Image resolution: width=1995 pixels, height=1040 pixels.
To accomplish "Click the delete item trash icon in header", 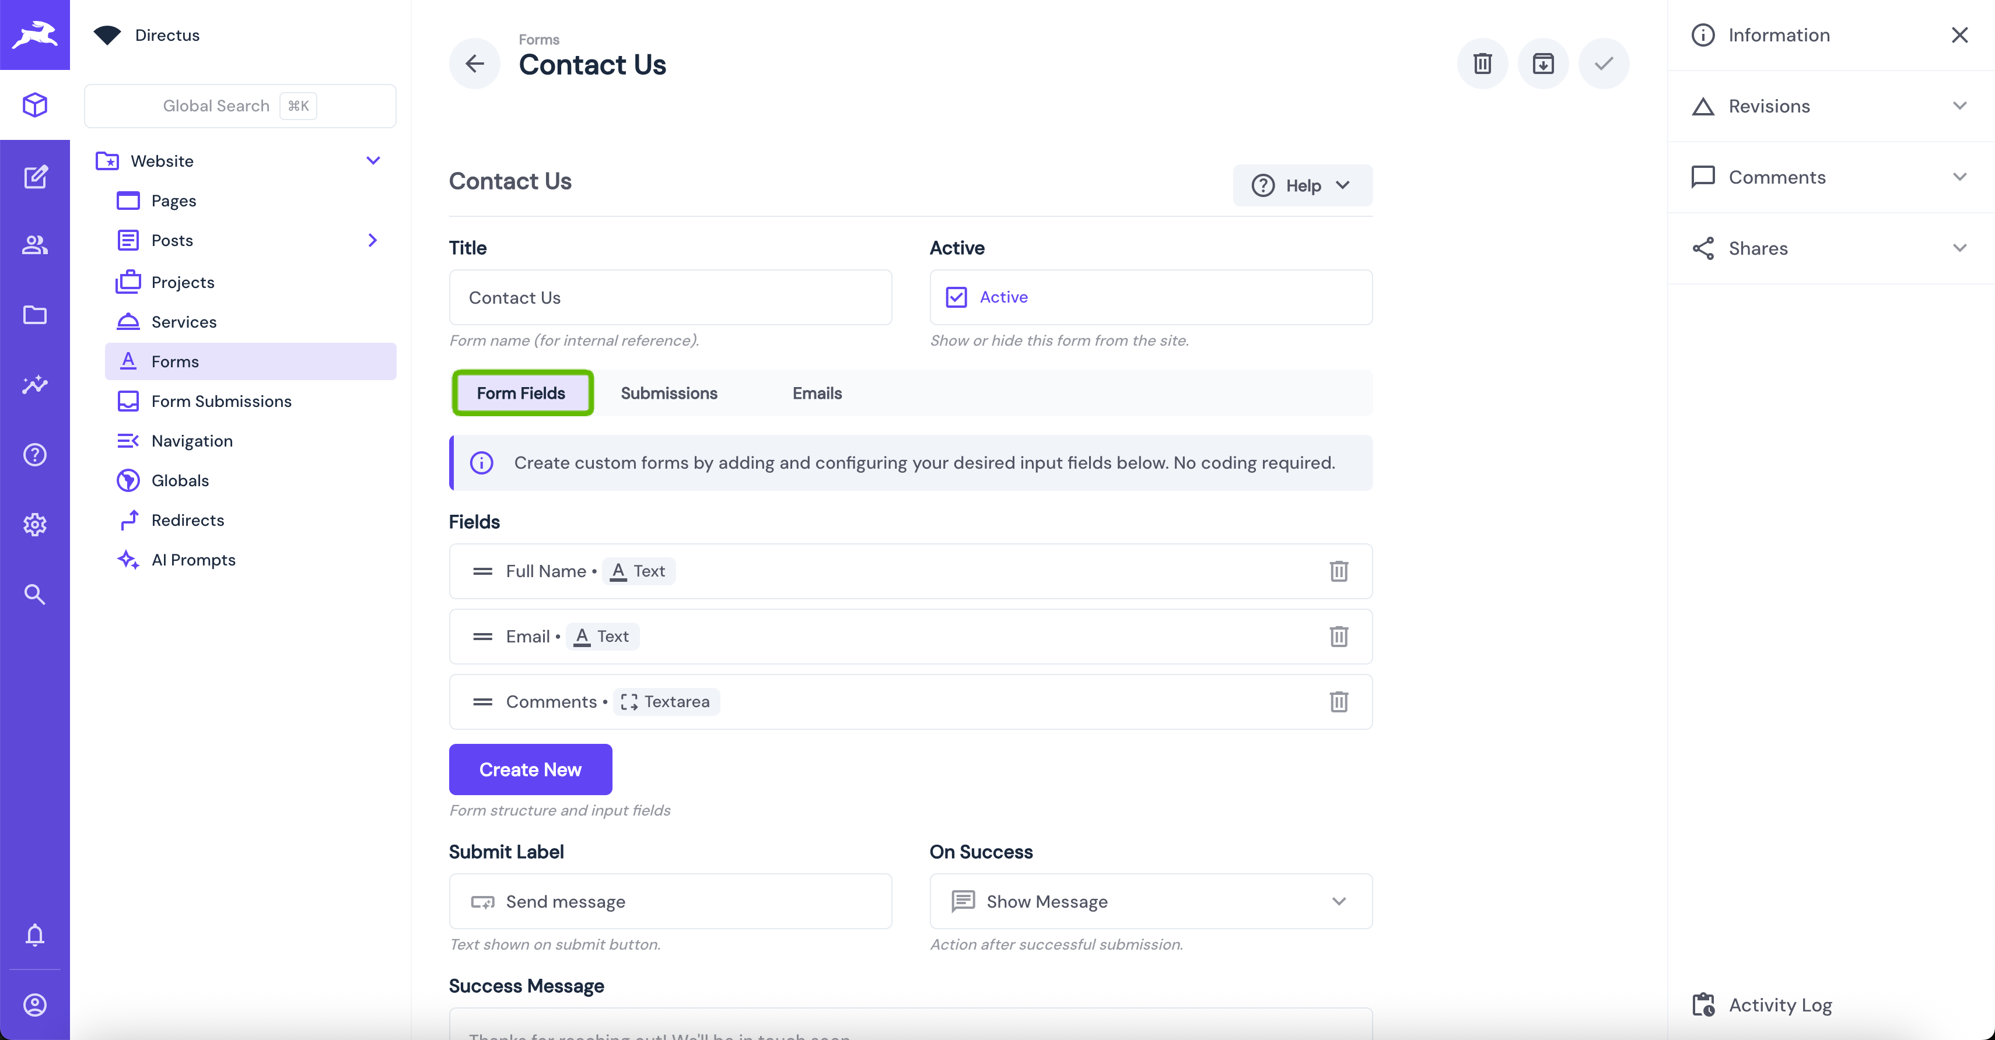I will coord(1482,64).
